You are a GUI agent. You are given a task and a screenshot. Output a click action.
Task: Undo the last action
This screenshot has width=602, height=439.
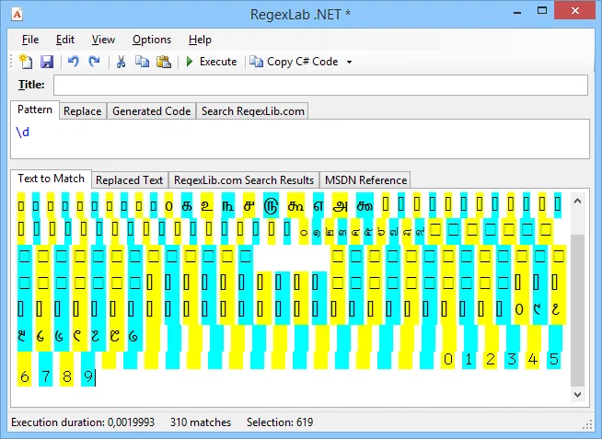pos(74,62)
